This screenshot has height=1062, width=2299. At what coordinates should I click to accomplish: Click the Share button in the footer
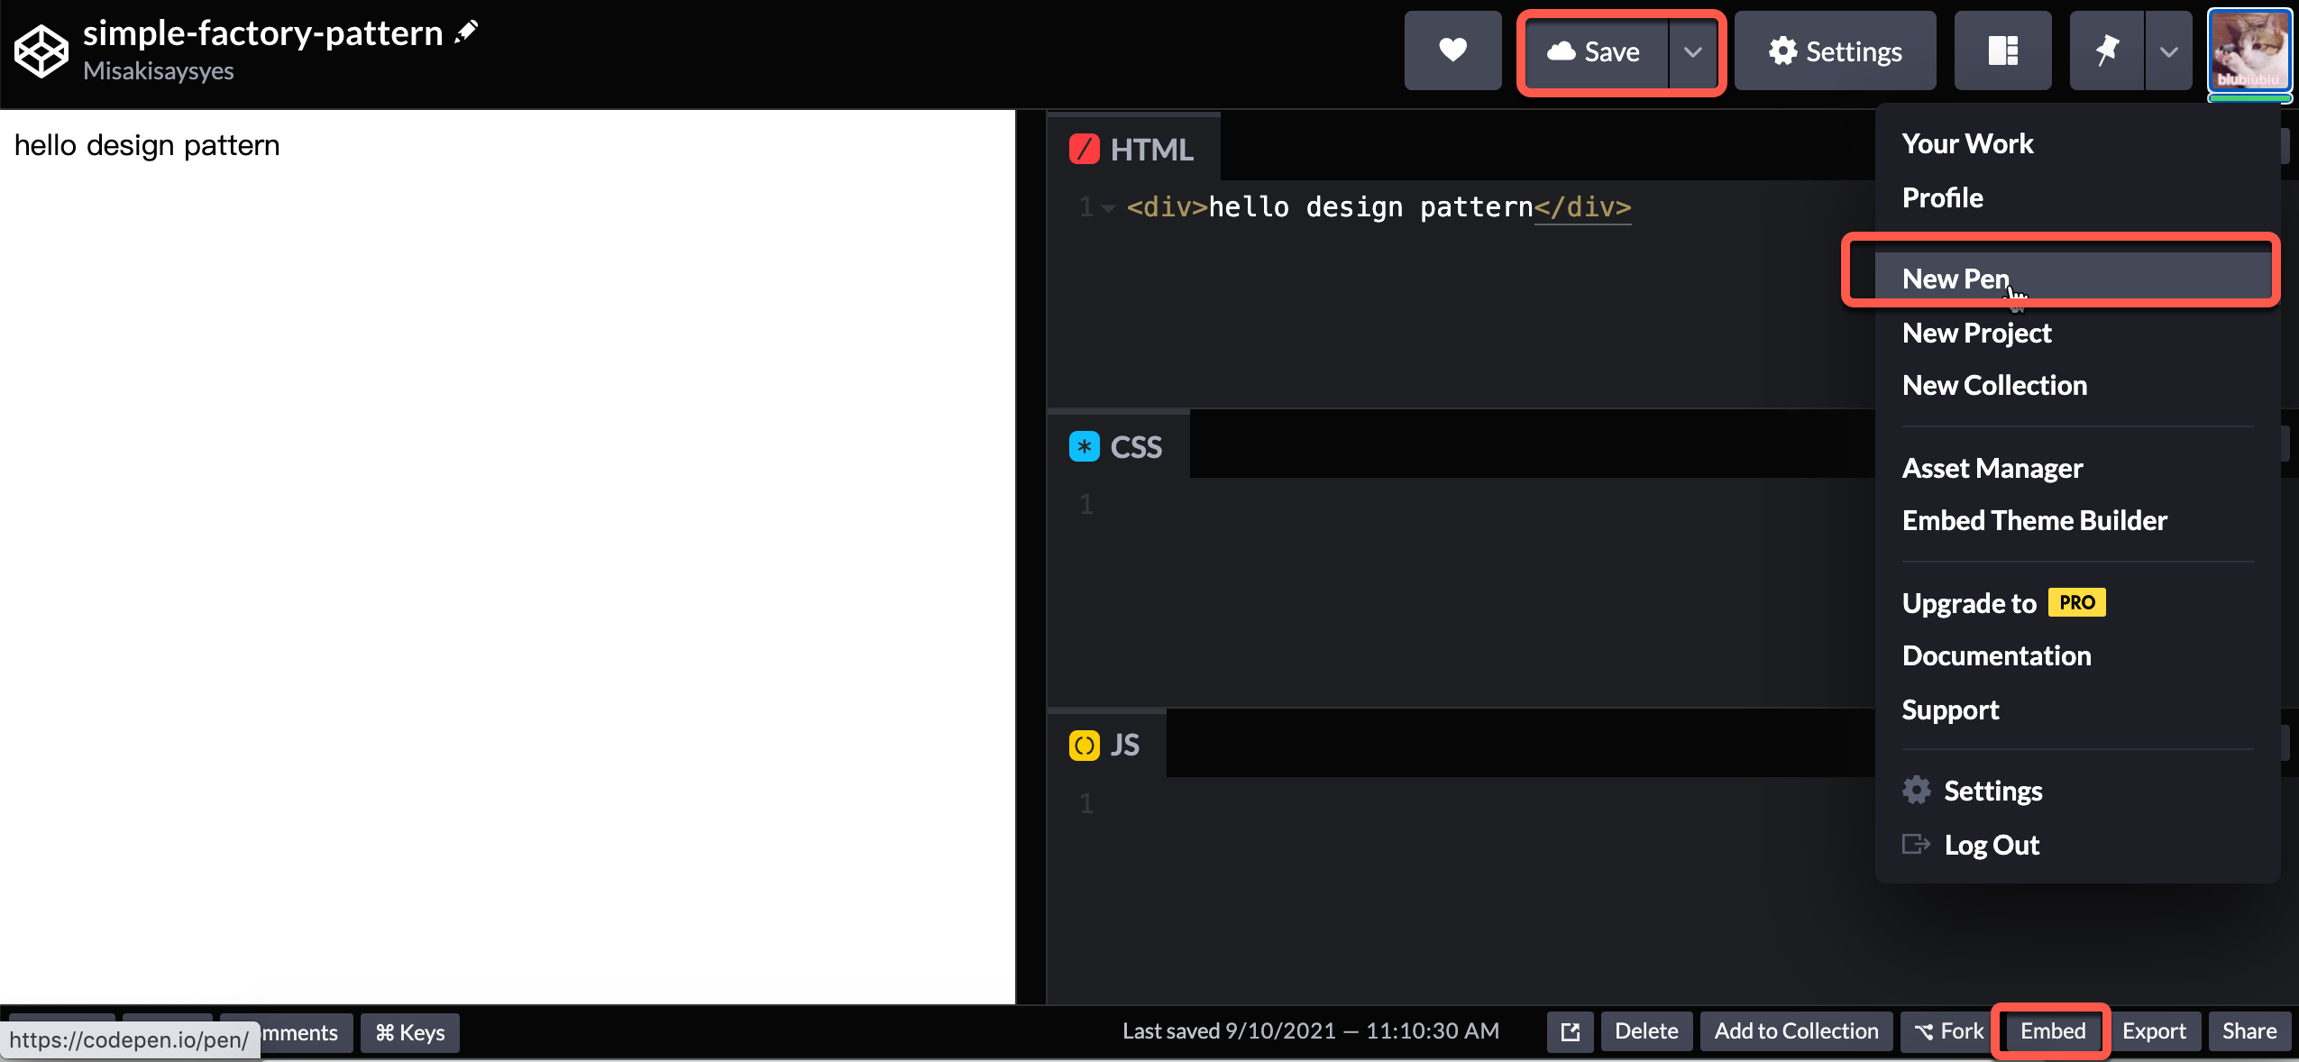(2249, 1031)
